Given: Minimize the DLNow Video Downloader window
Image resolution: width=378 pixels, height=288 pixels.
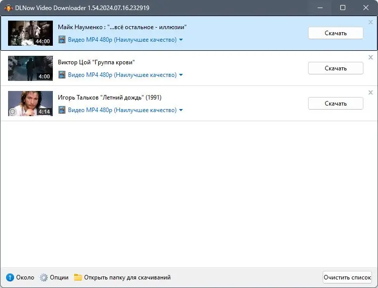Looking at the screenshot, I should 320,8.
